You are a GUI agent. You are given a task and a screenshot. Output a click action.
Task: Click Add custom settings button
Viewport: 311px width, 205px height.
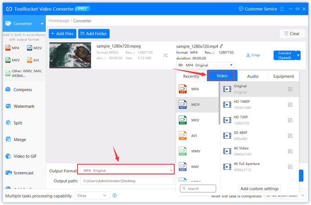click(x=260, y=188)
